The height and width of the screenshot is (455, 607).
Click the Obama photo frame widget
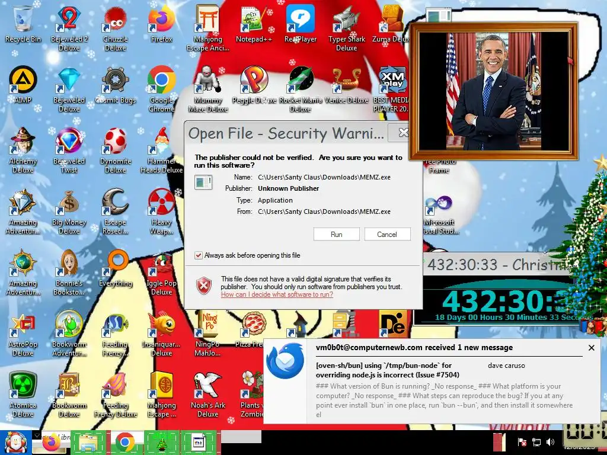tap(494, 91)
